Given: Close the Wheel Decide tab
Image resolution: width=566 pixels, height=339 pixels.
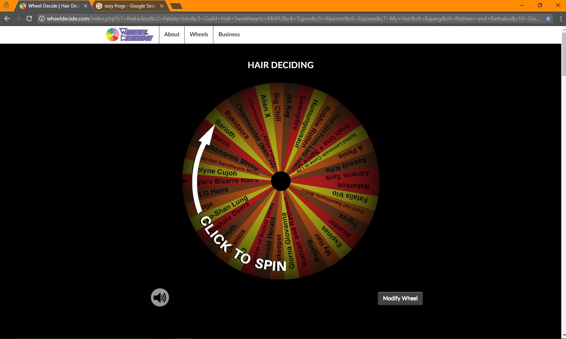Looking at the screenshot, I should (86, 6).
